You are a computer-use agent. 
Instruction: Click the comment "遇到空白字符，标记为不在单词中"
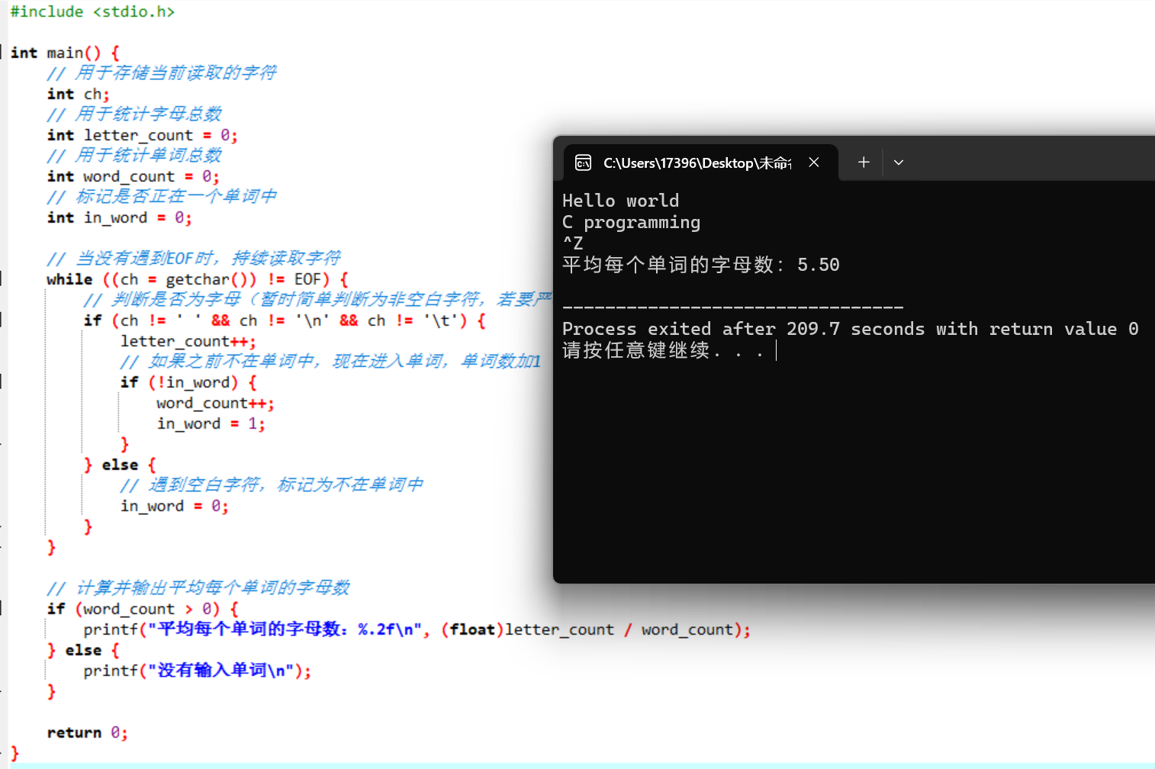click(272, 485)
